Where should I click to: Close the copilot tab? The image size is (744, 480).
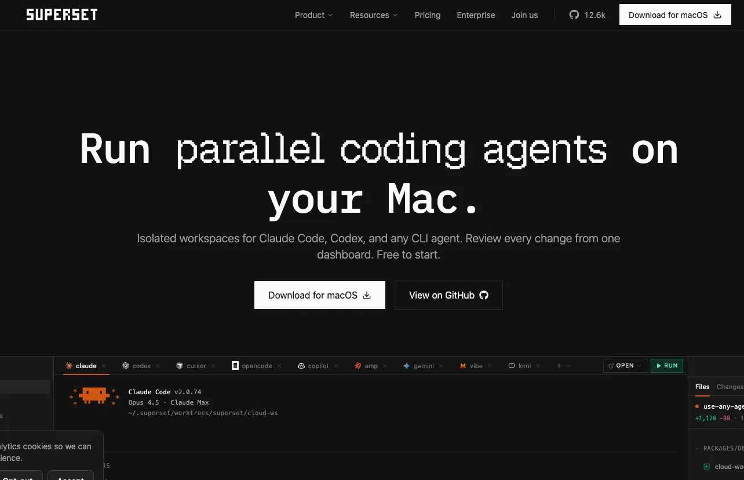coord(336,366)
